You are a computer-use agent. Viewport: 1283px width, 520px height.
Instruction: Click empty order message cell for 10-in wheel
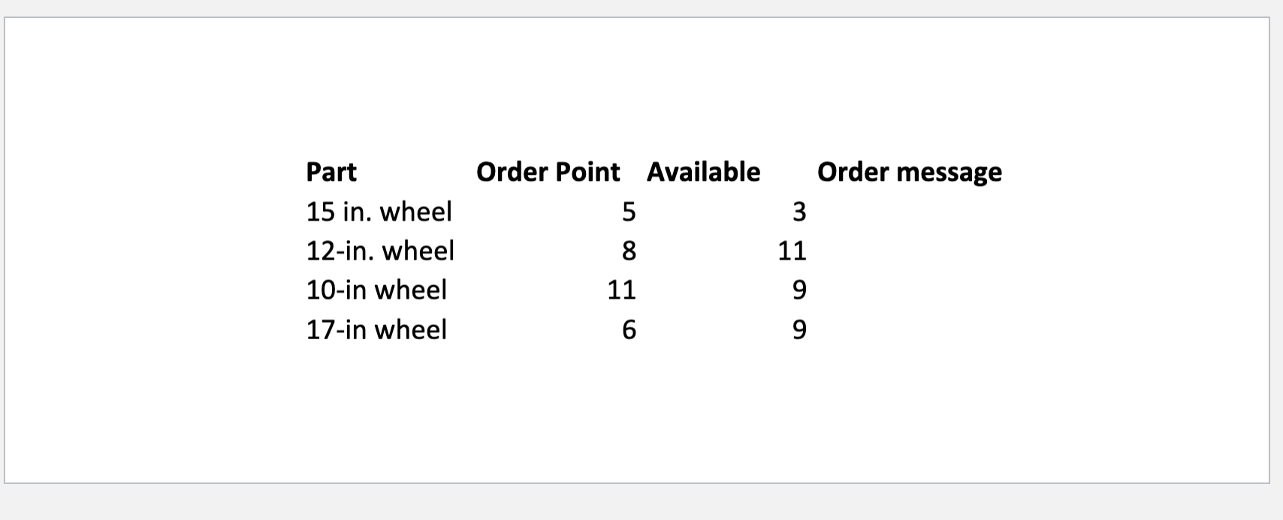(909, 290)
